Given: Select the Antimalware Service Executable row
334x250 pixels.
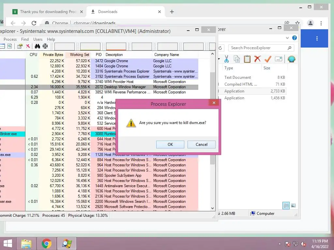Looking at the screenshot, I should point(99,186).
